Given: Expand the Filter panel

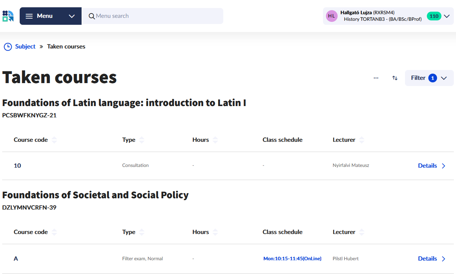Looking at the screenshot, I should [x=429, y=78].
